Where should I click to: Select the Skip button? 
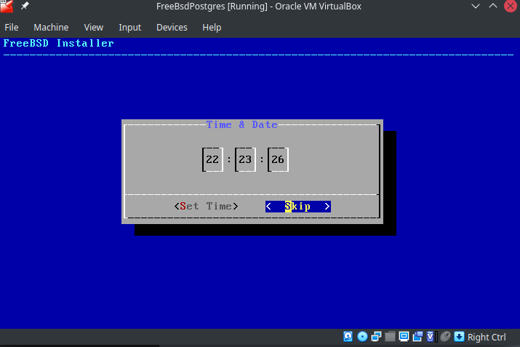(x=297, y=207)
